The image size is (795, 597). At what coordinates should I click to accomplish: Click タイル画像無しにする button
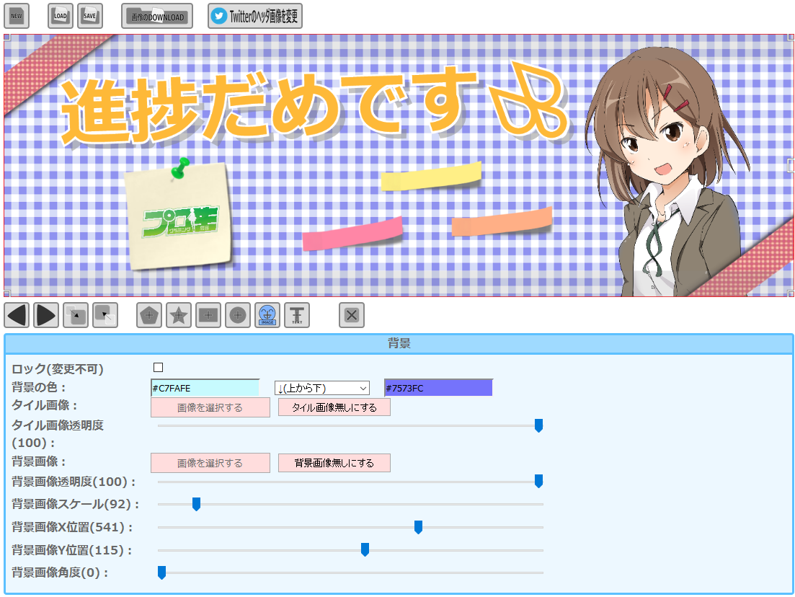(x=334, y=407)
